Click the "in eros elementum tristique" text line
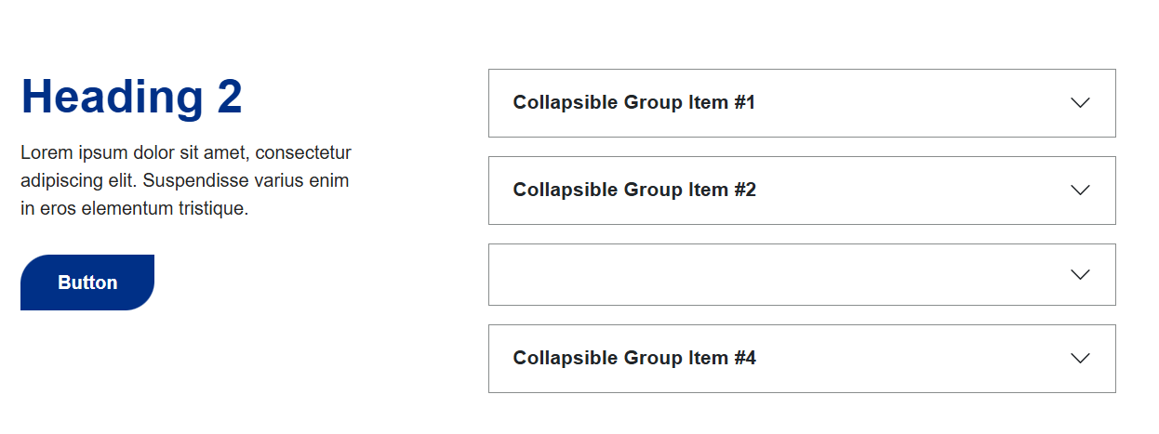Image resolution: width=1159 pixels, height=434 pixels. (x=134, y=209)
